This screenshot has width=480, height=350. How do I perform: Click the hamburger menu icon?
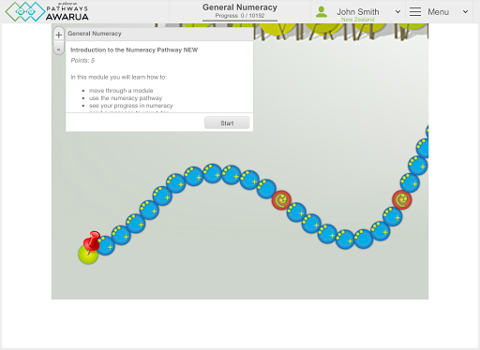point(415,12)
